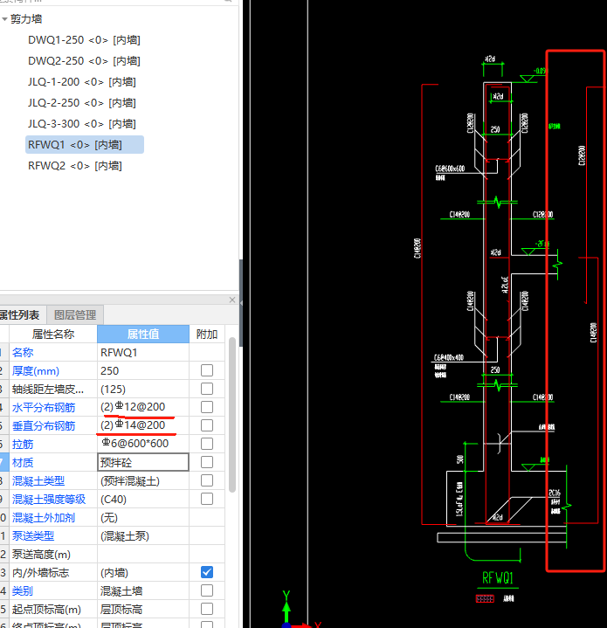Edit 水平分布钢筋 value (2)⌀12@200

pyautogui.click(x=143, y=407)
